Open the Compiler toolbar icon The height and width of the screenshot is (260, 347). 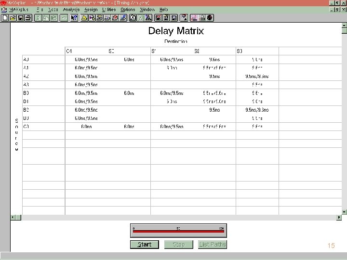point(100,18)
